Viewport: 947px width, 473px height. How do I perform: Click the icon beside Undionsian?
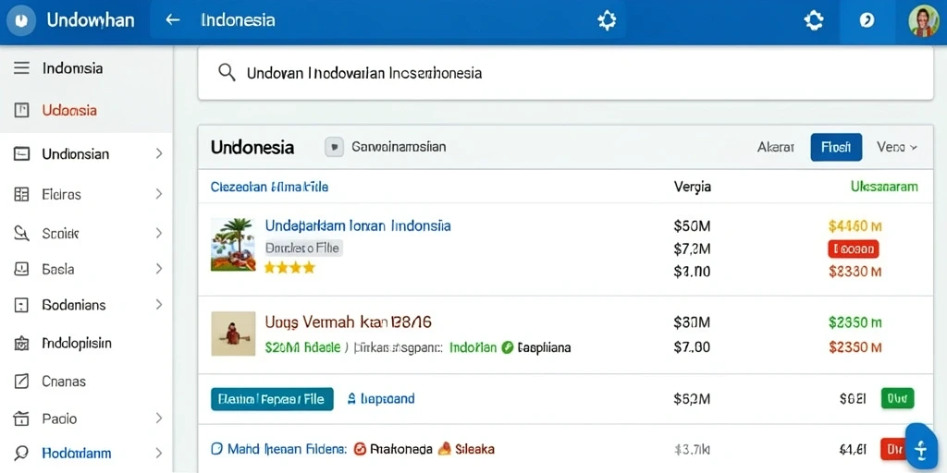(x=22, y=154)
